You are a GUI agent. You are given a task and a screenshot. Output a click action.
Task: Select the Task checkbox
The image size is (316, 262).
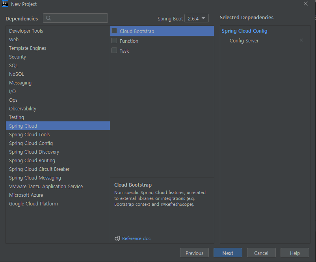pyautogui.click(x=114, y=50)
